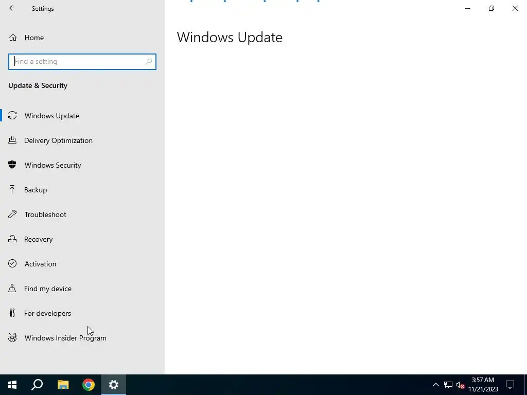Click the Windows Update page title
Image resolution: width=527 pixels, height=395 pixels.
230,37
